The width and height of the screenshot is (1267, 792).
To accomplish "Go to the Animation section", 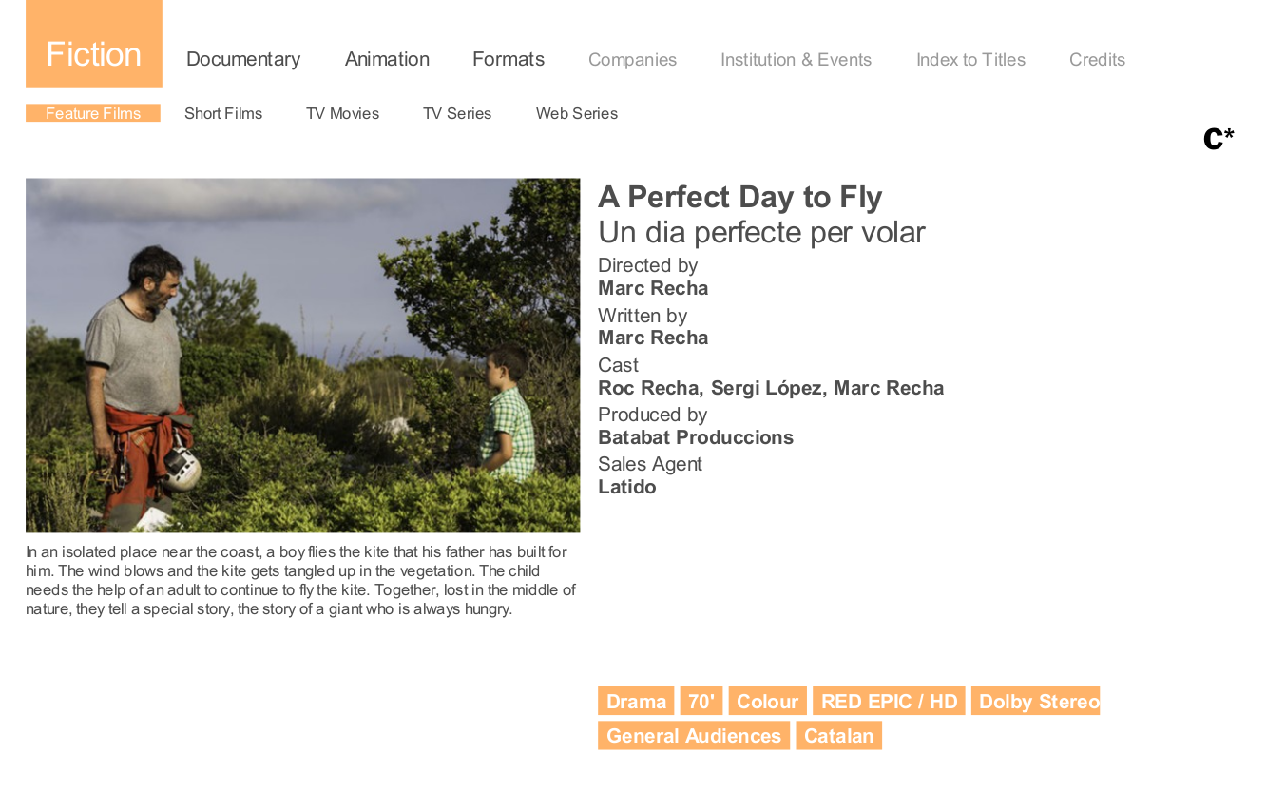I will pyautogui.click(x=387, y=59).
